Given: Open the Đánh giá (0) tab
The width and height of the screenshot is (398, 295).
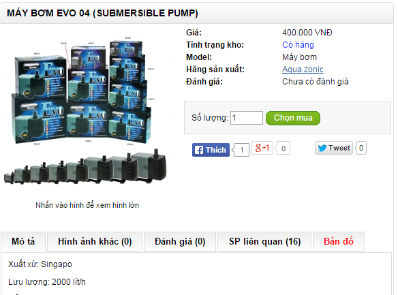Looking at the screenshot, I should tap(180, 242).
